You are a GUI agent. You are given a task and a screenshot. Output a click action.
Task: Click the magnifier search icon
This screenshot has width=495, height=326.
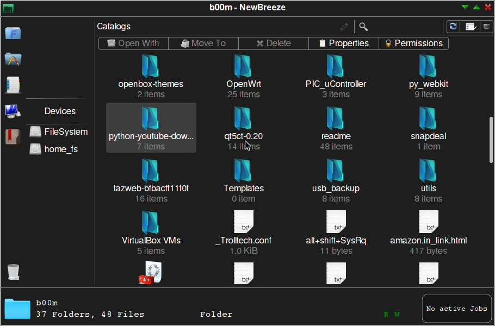coord(363,27)
